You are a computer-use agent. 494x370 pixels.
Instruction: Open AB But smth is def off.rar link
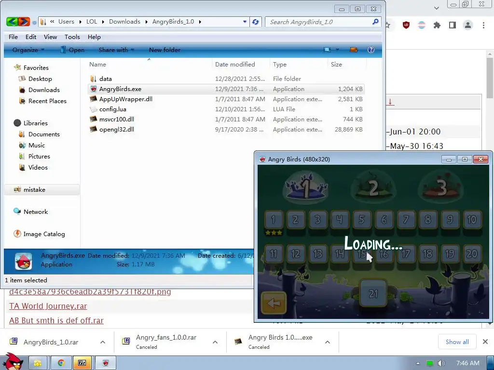[56, 320]
